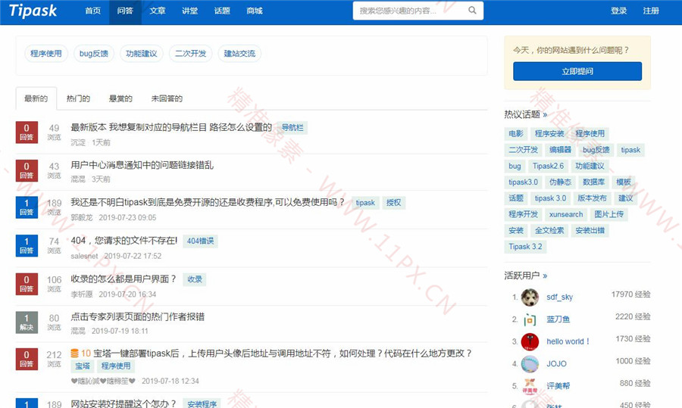Expand 热议话题 more arrow
Screen dimensions: 682x408
(x=545, y=115)
